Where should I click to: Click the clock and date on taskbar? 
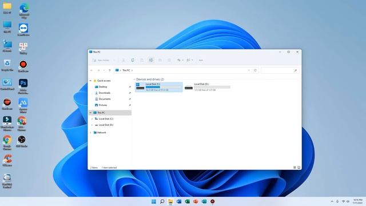point(357,201)
